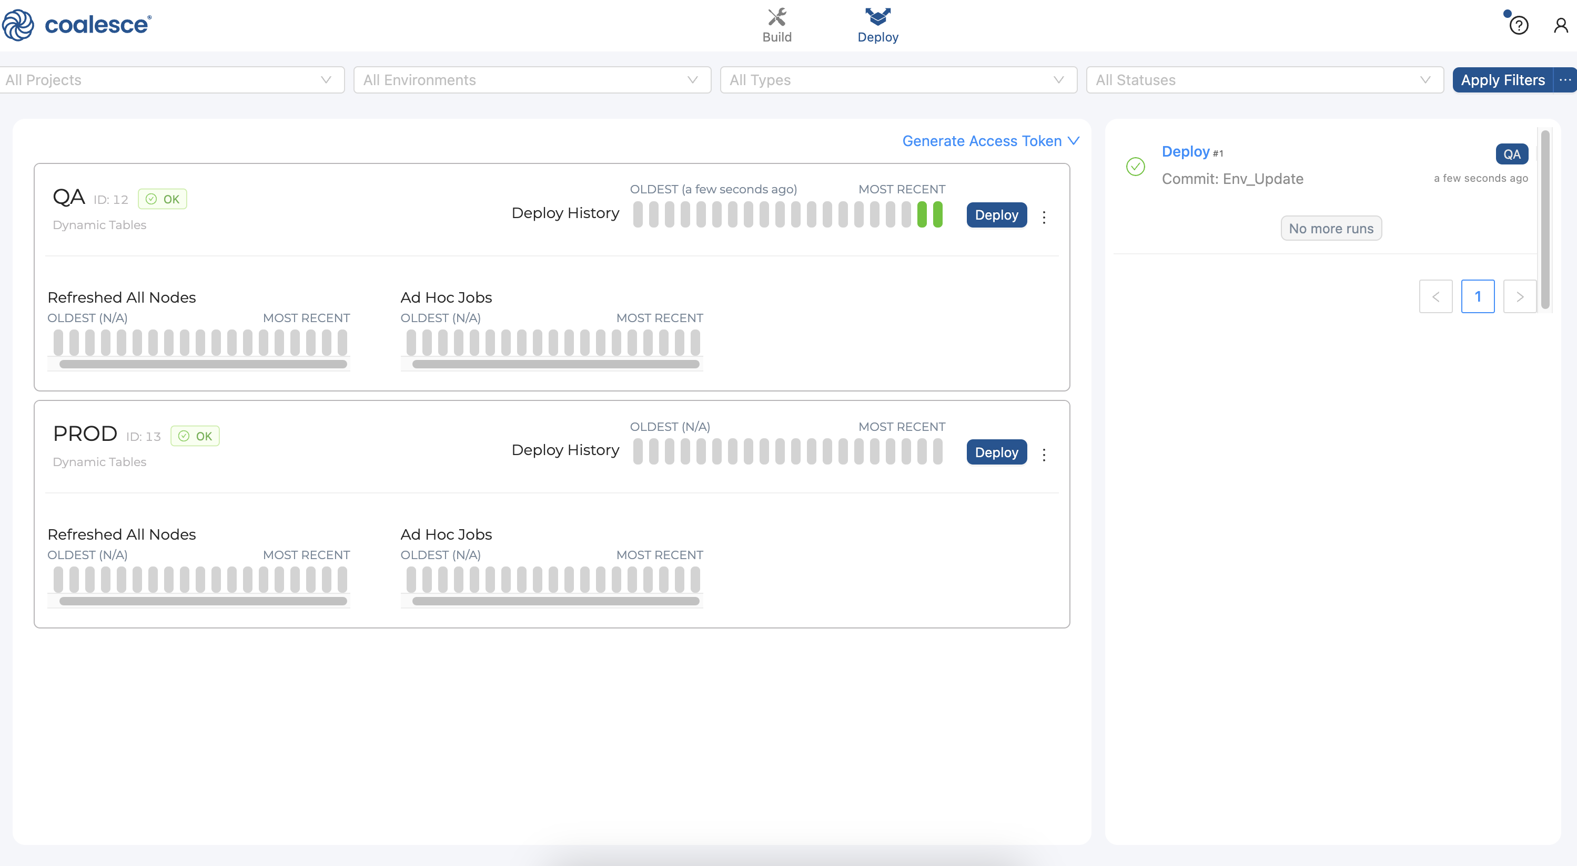Open PROD environment three-dot menu
The height and width of the screenshot is (866, 1577).
coord(1044,454)
